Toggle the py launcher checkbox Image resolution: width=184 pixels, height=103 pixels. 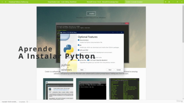click(78, 60)
